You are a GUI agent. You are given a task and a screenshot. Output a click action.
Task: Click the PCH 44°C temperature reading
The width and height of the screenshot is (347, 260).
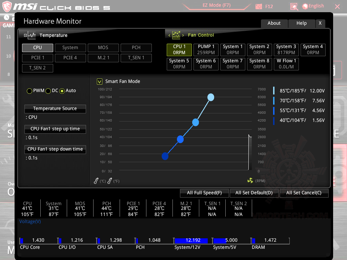pyautogui.click(x=107, y=209)
